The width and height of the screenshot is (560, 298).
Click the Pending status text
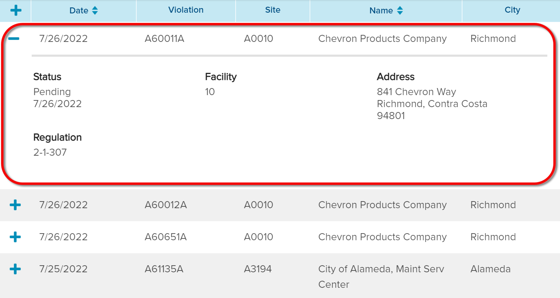[52, 92]
